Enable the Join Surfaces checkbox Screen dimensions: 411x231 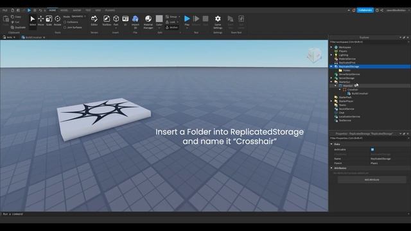65,27
